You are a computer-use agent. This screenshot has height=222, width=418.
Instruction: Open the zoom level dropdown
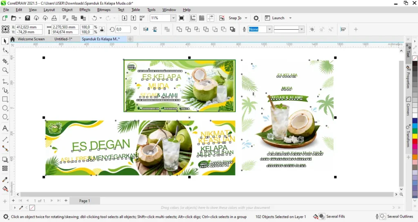pyautogui.click(x=173, y=18)
